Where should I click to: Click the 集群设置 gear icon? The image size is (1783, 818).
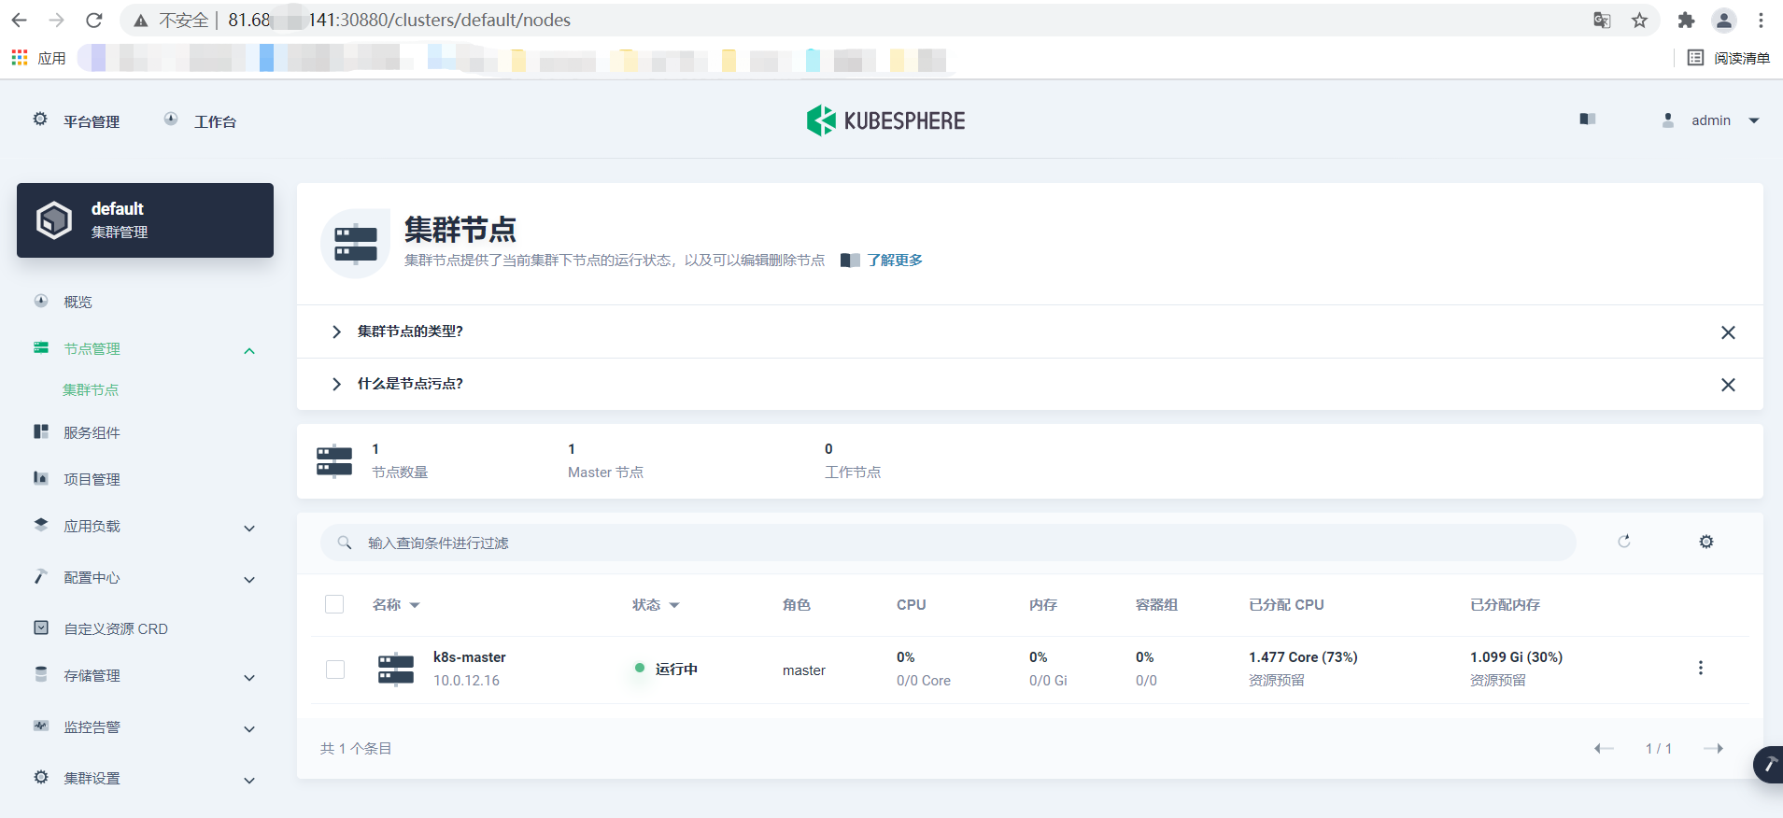pos(41,777)
